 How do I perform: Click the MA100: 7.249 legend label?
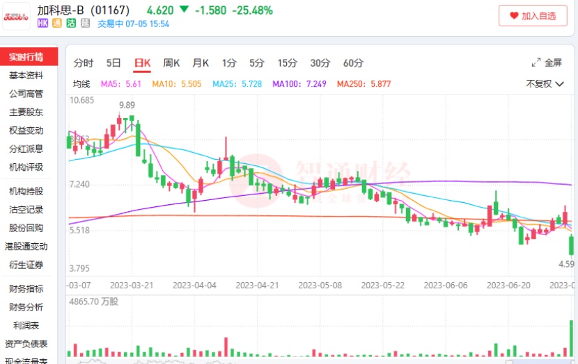point(299,84)
